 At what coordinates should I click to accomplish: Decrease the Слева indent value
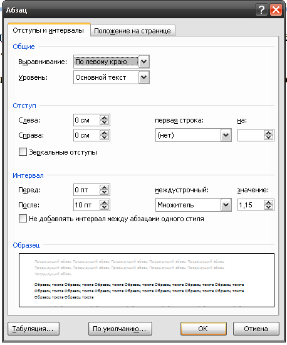(105, 123)
